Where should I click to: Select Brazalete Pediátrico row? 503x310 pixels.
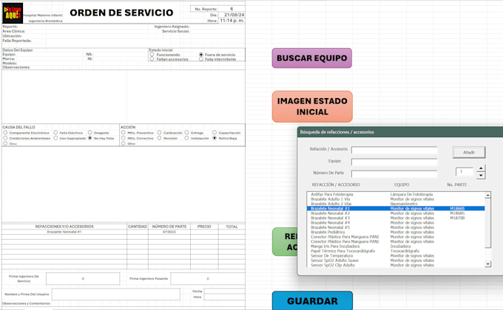[x=396, y=232]
